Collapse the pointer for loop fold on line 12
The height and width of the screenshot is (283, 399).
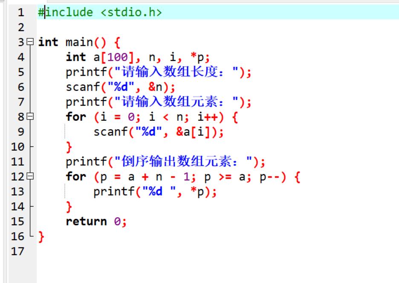pos(30,176)
